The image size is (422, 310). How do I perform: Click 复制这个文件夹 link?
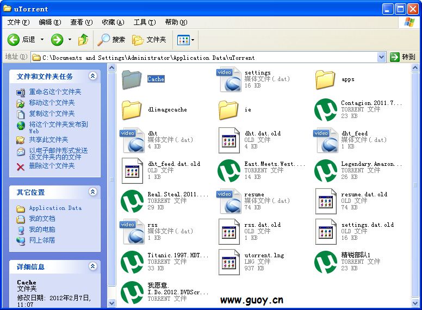(x=52, y=114)
